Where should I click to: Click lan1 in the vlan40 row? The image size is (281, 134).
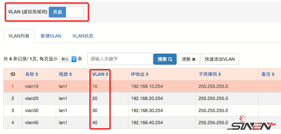coord(63,123)
